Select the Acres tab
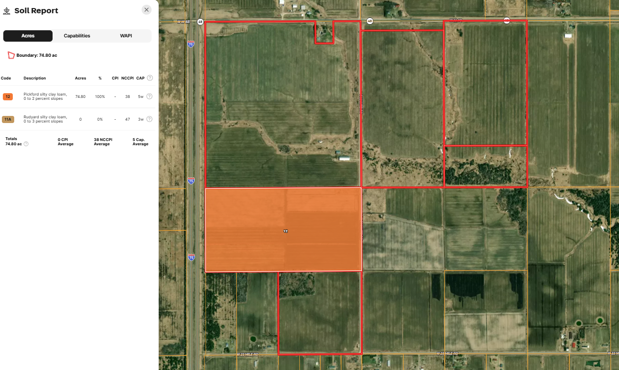Viewport: 619px width, 370px height. [28, 36]
